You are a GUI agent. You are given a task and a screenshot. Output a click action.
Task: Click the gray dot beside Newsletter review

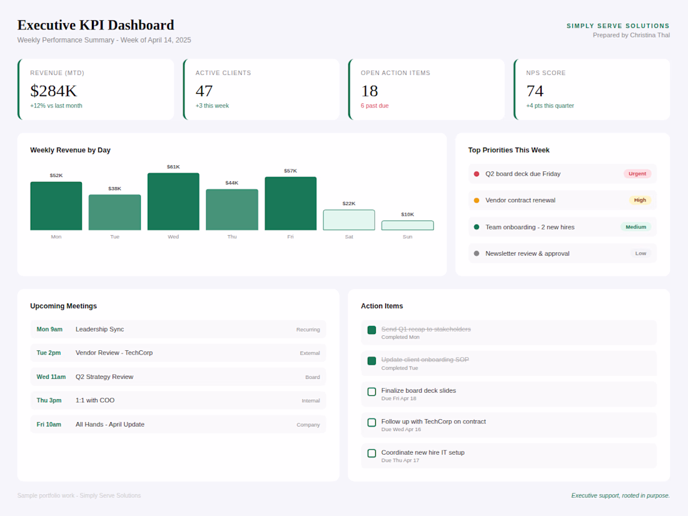(x=477, y=253)
